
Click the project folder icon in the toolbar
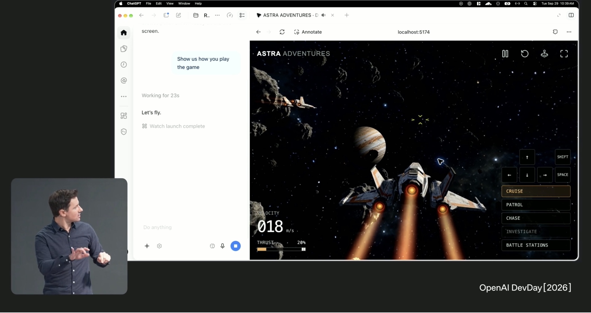click(196, 15)
